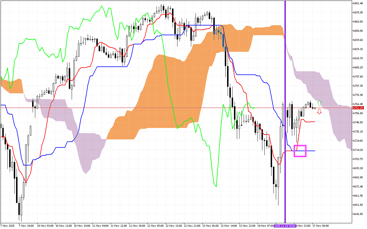367x229 pixels.
Task: Select the magenta square highlight box
Action: pos(299,151)
